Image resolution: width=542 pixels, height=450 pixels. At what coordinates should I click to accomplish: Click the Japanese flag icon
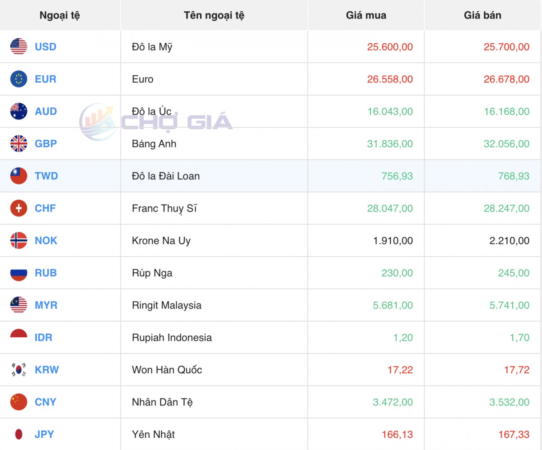click(x=19, y=434)
